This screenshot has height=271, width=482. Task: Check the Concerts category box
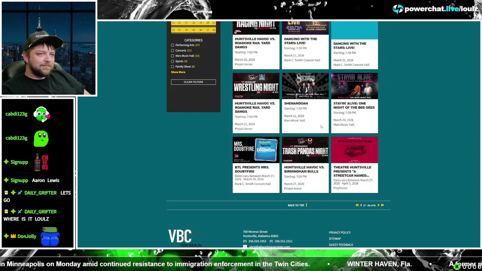(x=172, y=50)
